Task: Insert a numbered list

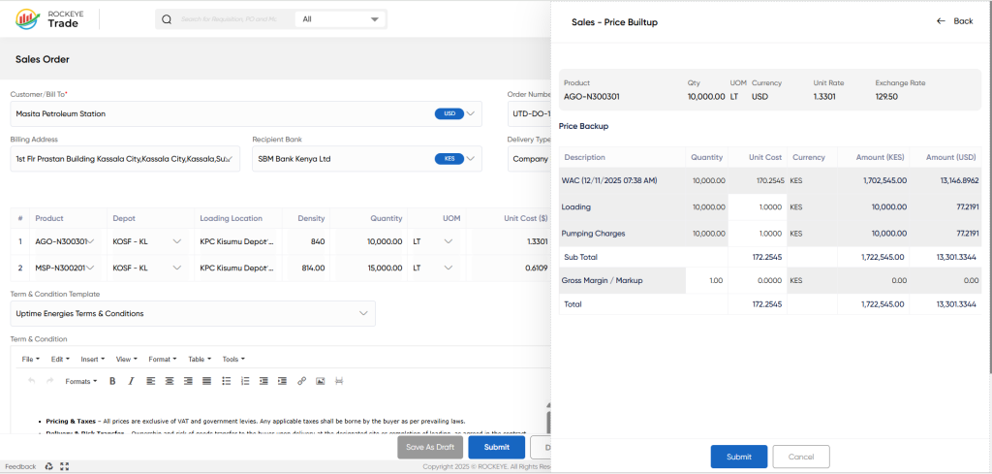Action: tap(245, 381)
